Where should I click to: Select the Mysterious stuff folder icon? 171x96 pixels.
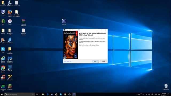(x=10, y=32)
